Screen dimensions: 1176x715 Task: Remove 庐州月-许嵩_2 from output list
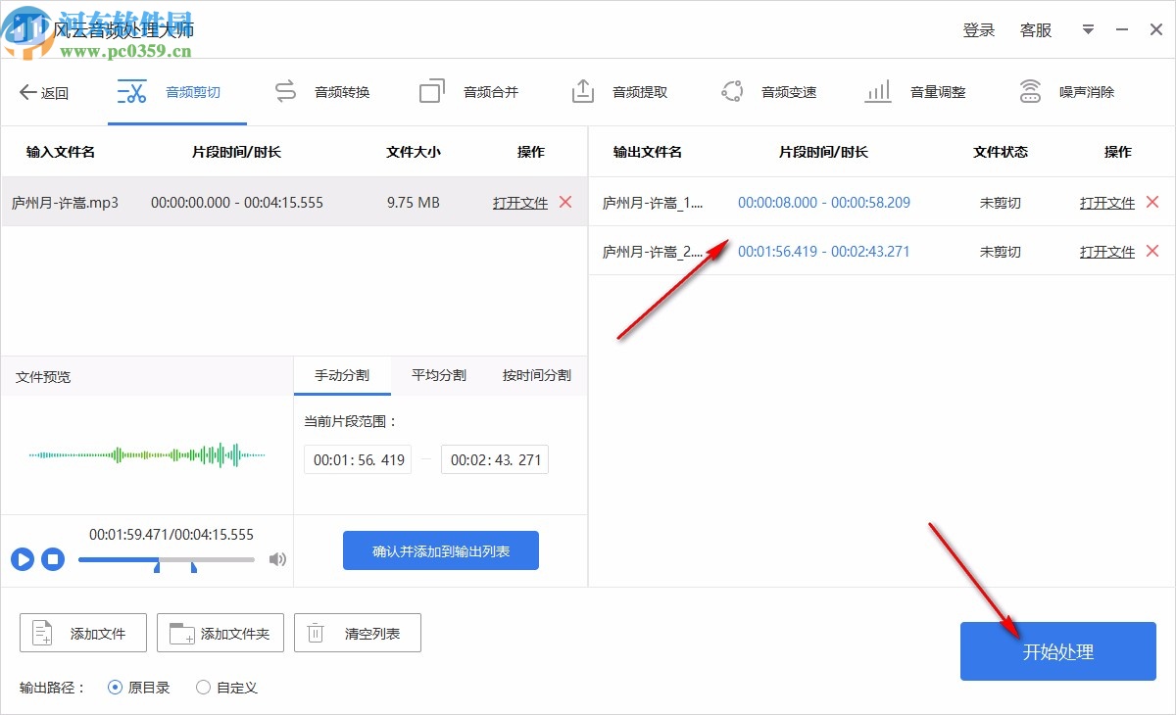tap(1152, 251)
